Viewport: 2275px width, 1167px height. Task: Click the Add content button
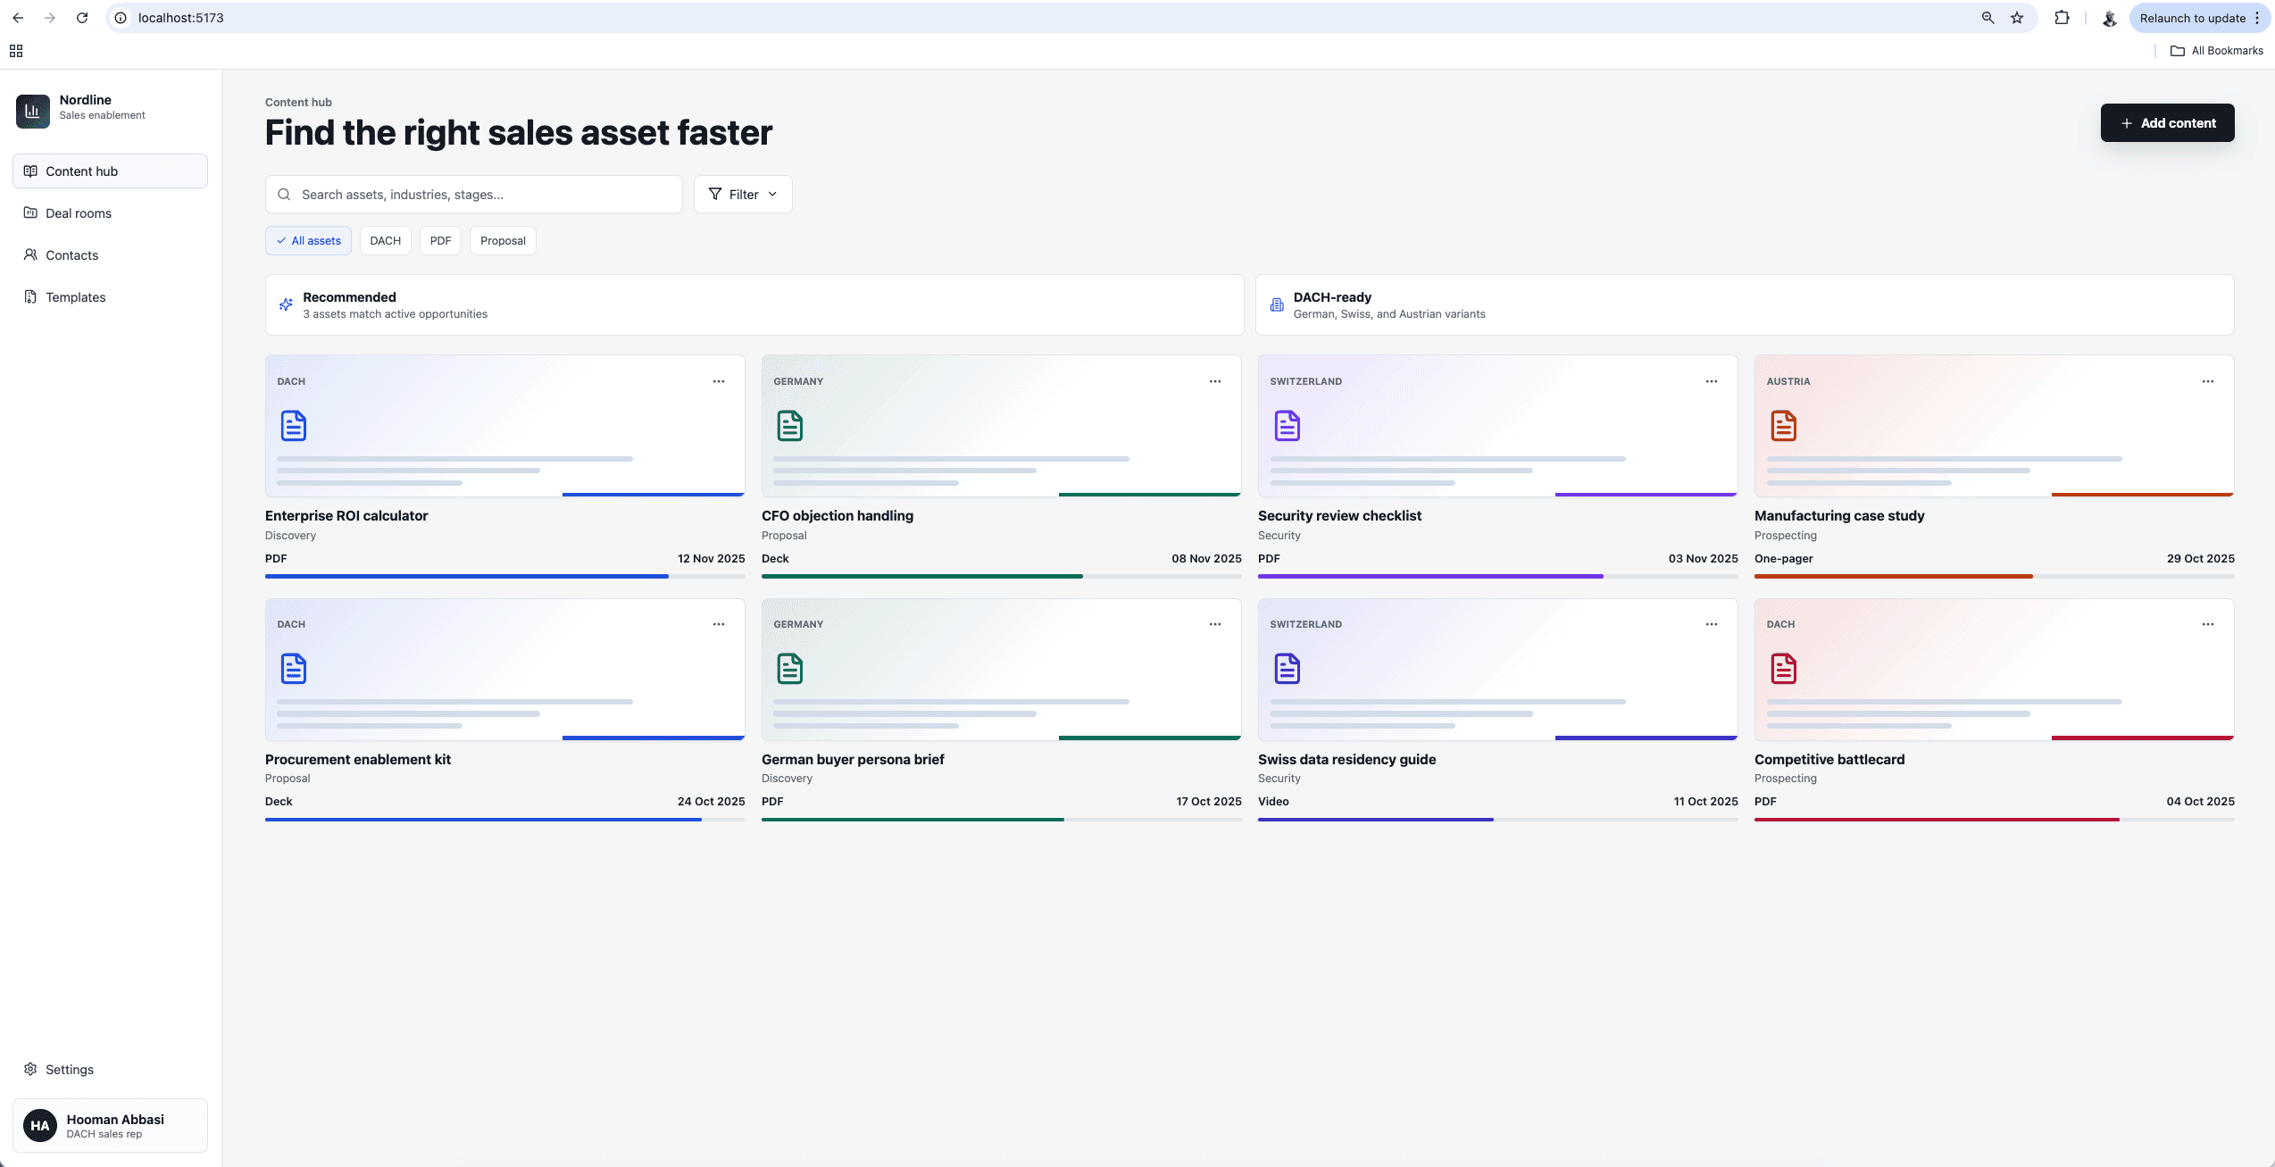tap(2167, 123)
